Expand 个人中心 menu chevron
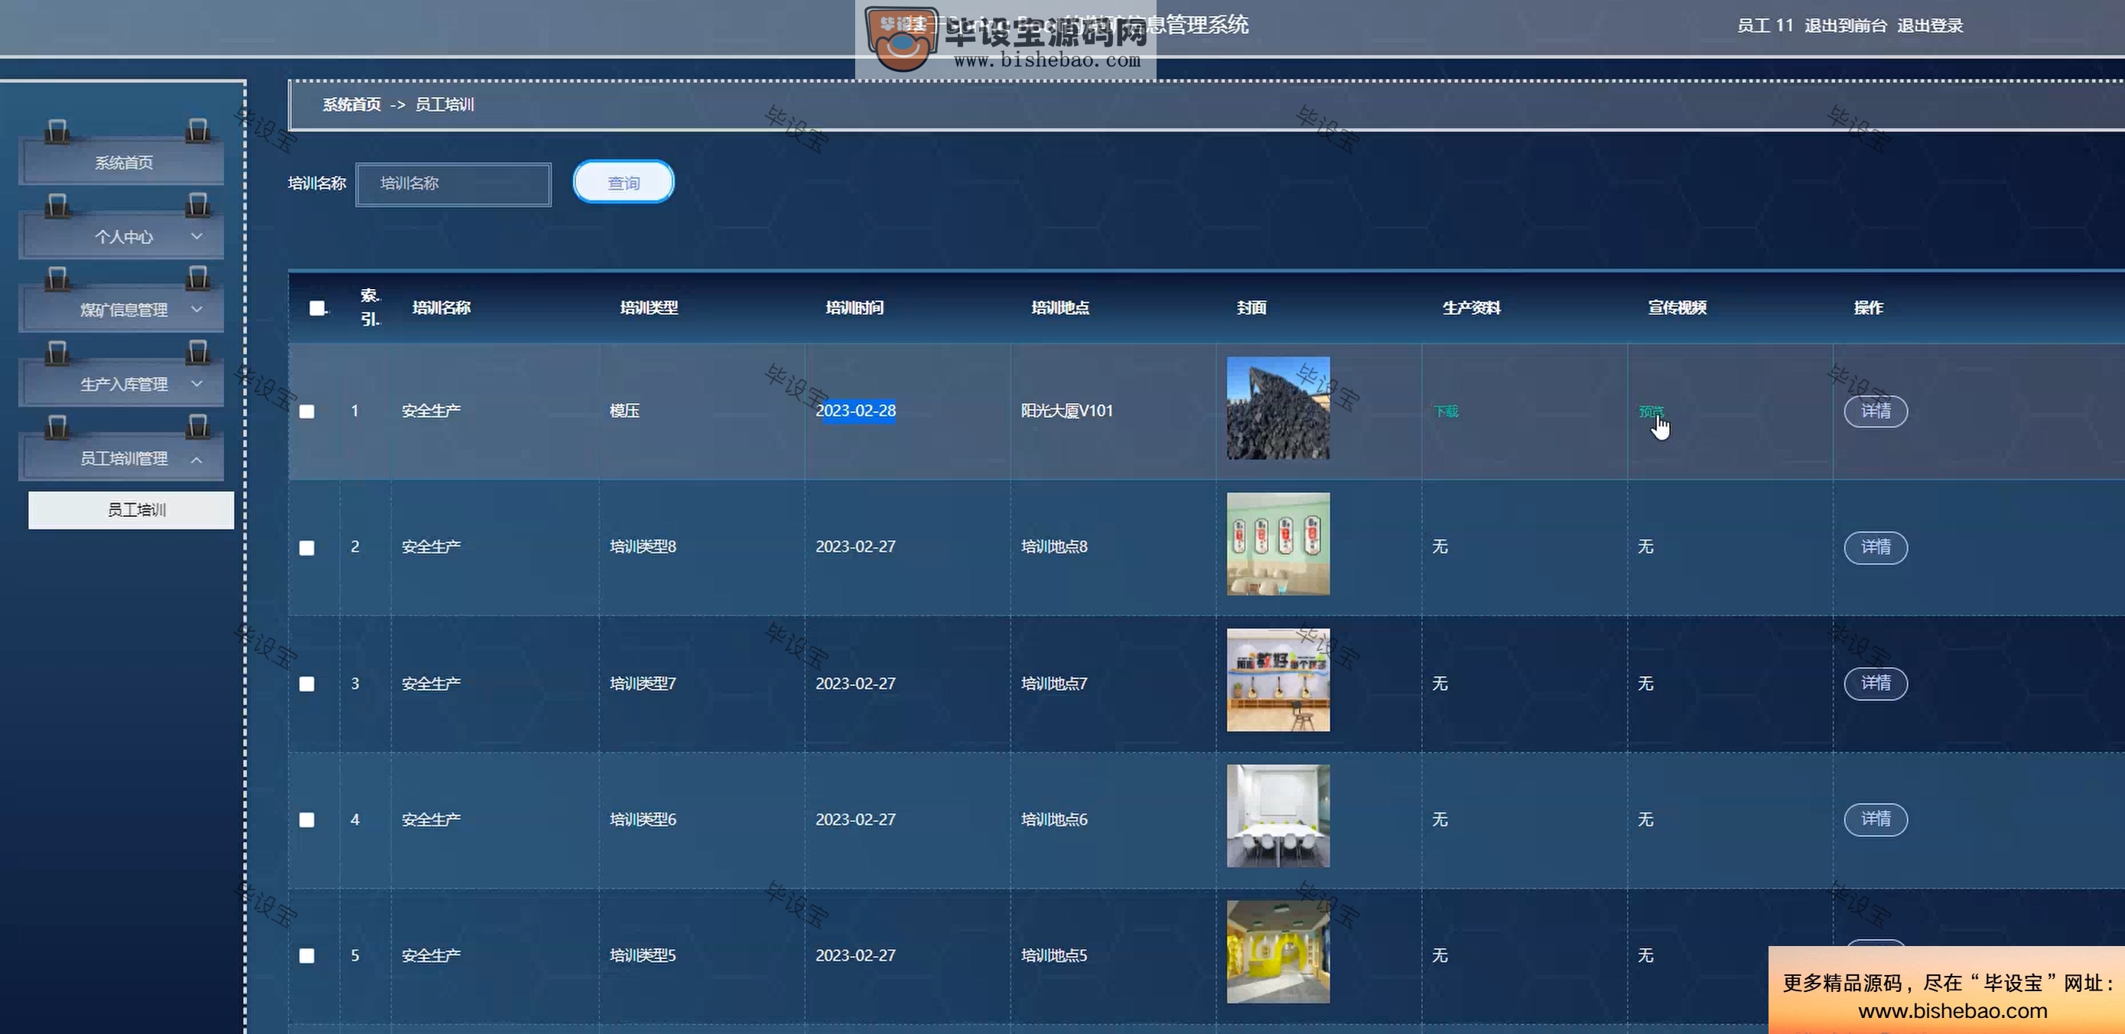This screenshot has width=2125, height=1034. (x=197, y=236)
